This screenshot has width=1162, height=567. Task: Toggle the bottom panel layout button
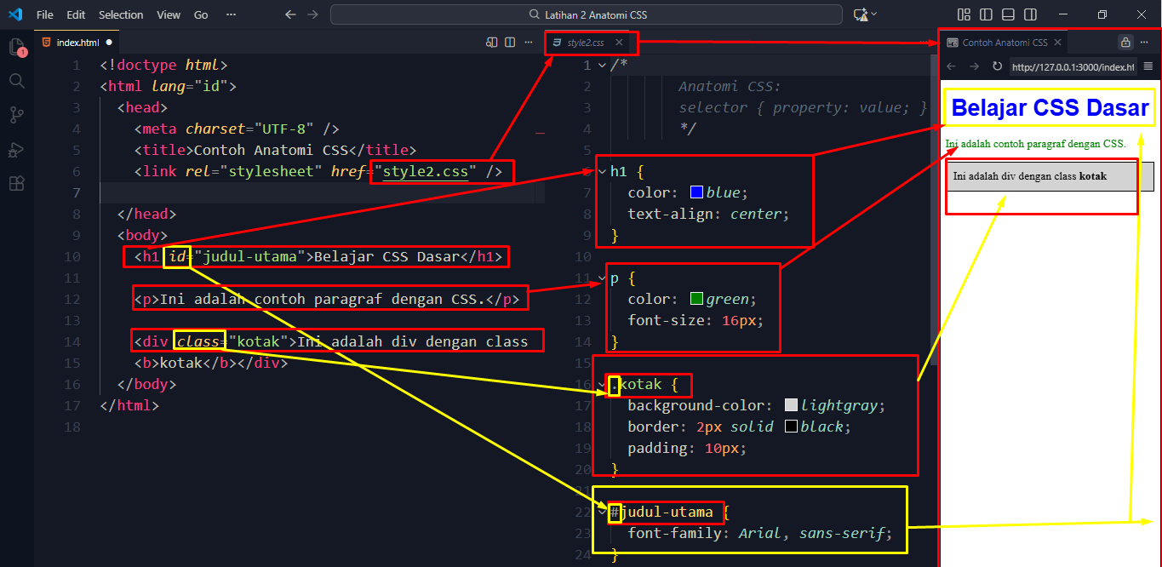[x=1008, y=14]
